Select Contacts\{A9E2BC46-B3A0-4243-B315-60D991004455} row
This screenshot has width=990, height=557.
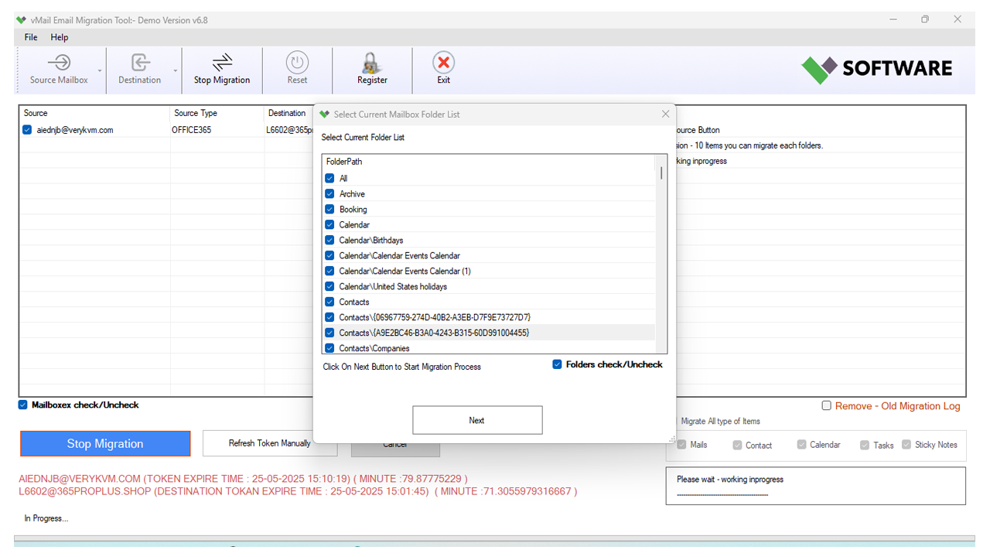(x=489, y=333)
